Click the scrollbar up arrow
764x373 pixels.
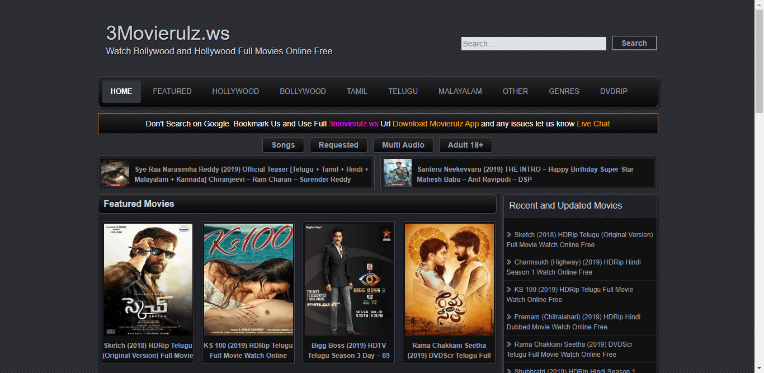(759, 4)
